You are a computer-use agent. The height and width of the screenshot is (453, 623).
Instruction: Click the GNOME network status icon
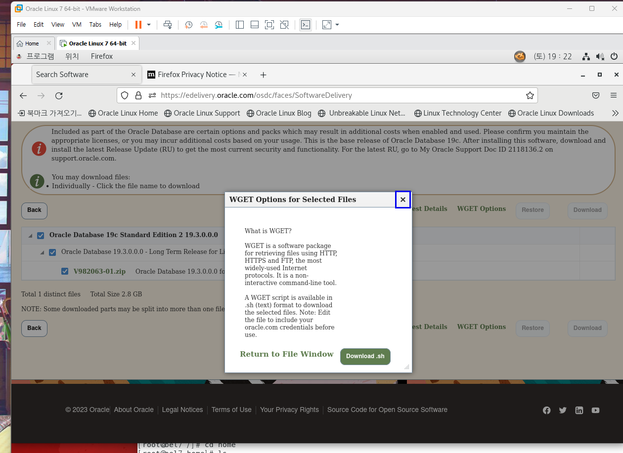coord(586,56)
